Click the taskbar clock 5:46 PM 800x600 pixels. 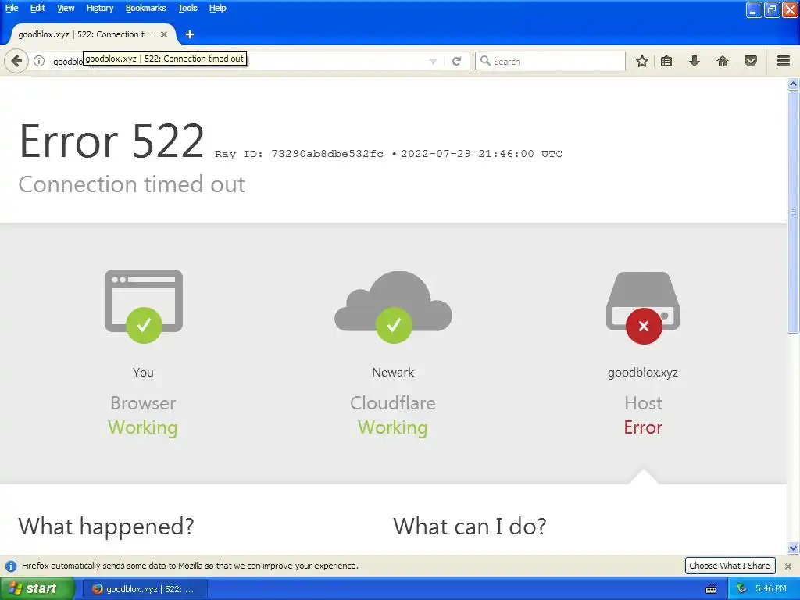click(x=771, y=589)
